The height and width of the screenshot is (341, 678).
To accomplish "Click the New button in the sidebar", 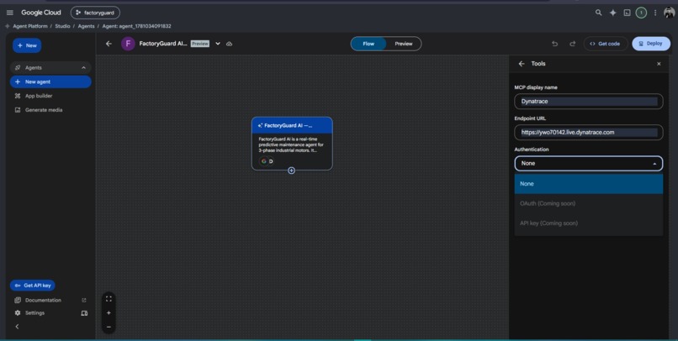I will pos(27,45).
